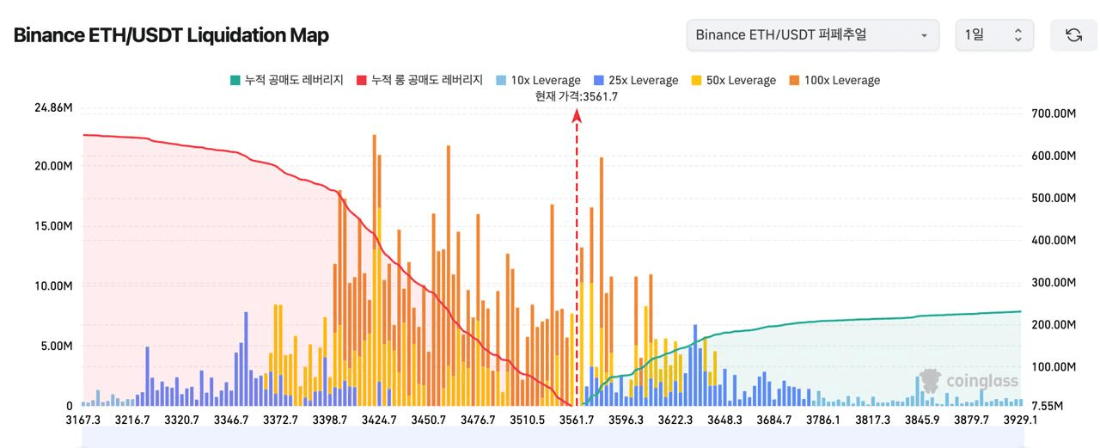1100x448 pixels.
Task: Click left axis value 15.00M
Action: 53,226
